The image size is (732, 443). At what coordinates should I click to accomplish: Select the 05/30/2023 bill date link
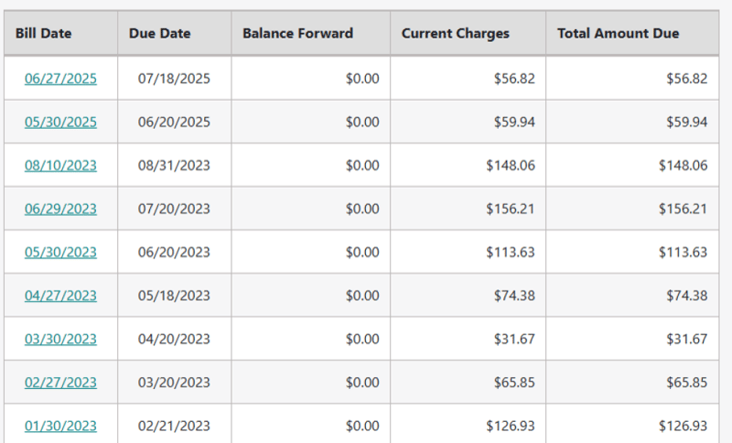tap(60, 253)
